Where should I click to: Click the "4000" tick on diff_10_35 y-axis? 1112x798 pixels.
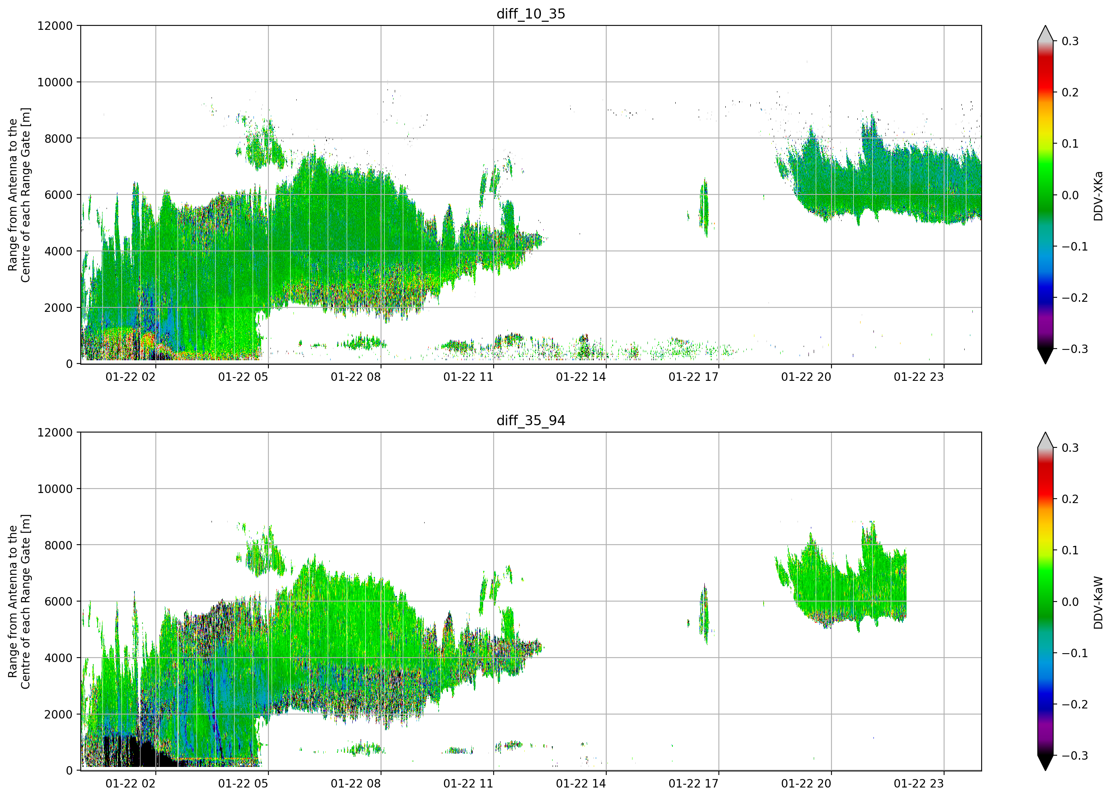[59, 251]
